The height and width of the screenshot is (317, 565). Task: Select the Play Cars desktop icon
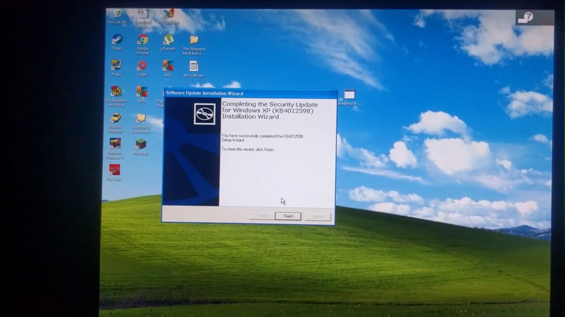(x=114, y=173)
